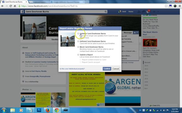The height and width of the screenshot is (113, 182).
Task: Open Amit's profile from top bar
Action: [x=122, y=12]
